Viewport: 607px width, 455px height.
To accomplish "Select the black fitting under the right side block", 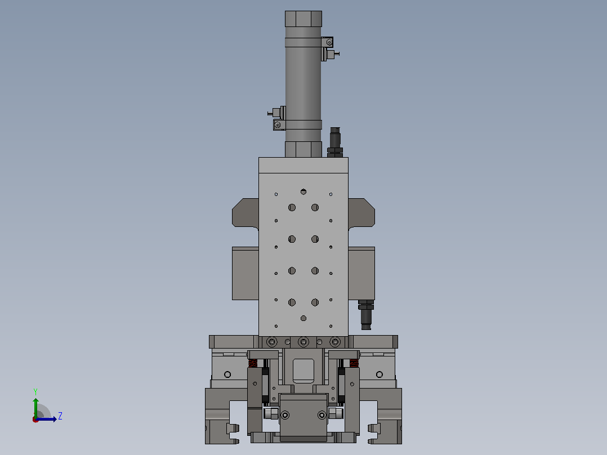I will pos(366,314).
